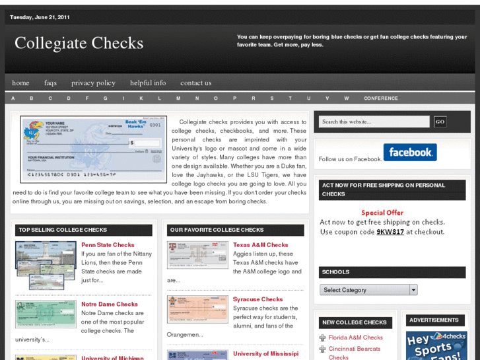Open the CONFERENCE menu item
Screen dimensions: 480x360
tap(381, 98)
